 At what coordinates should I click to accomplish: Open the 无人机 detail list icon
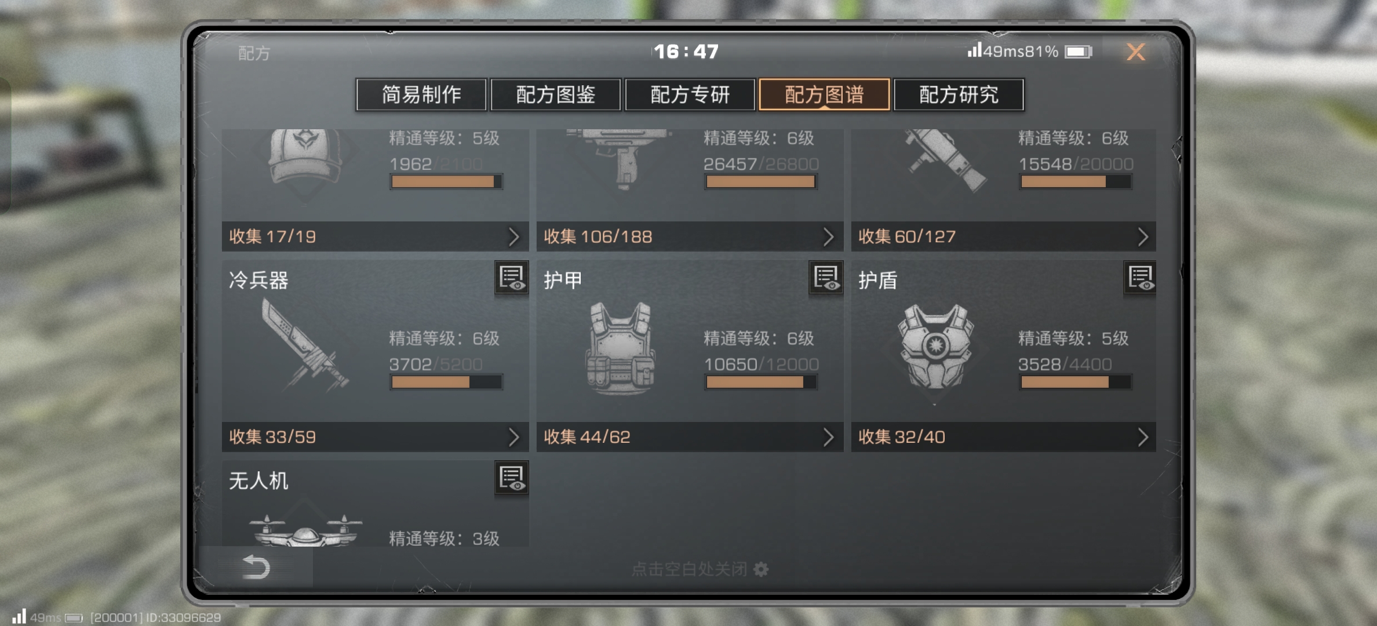511,479
